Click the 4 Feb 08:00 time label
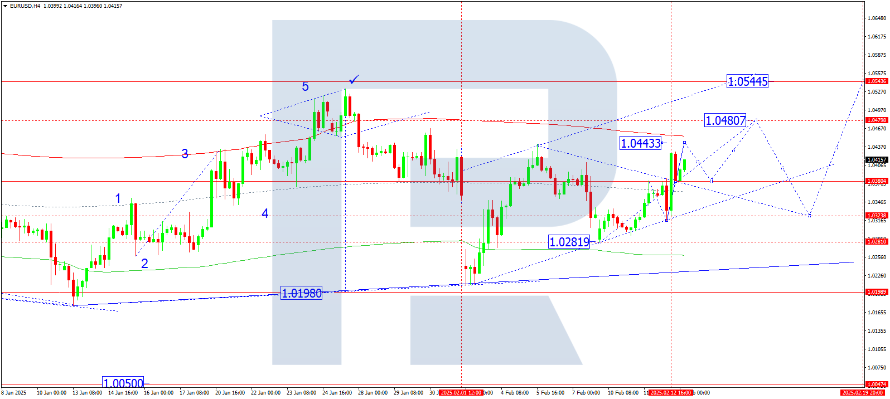 514,393
